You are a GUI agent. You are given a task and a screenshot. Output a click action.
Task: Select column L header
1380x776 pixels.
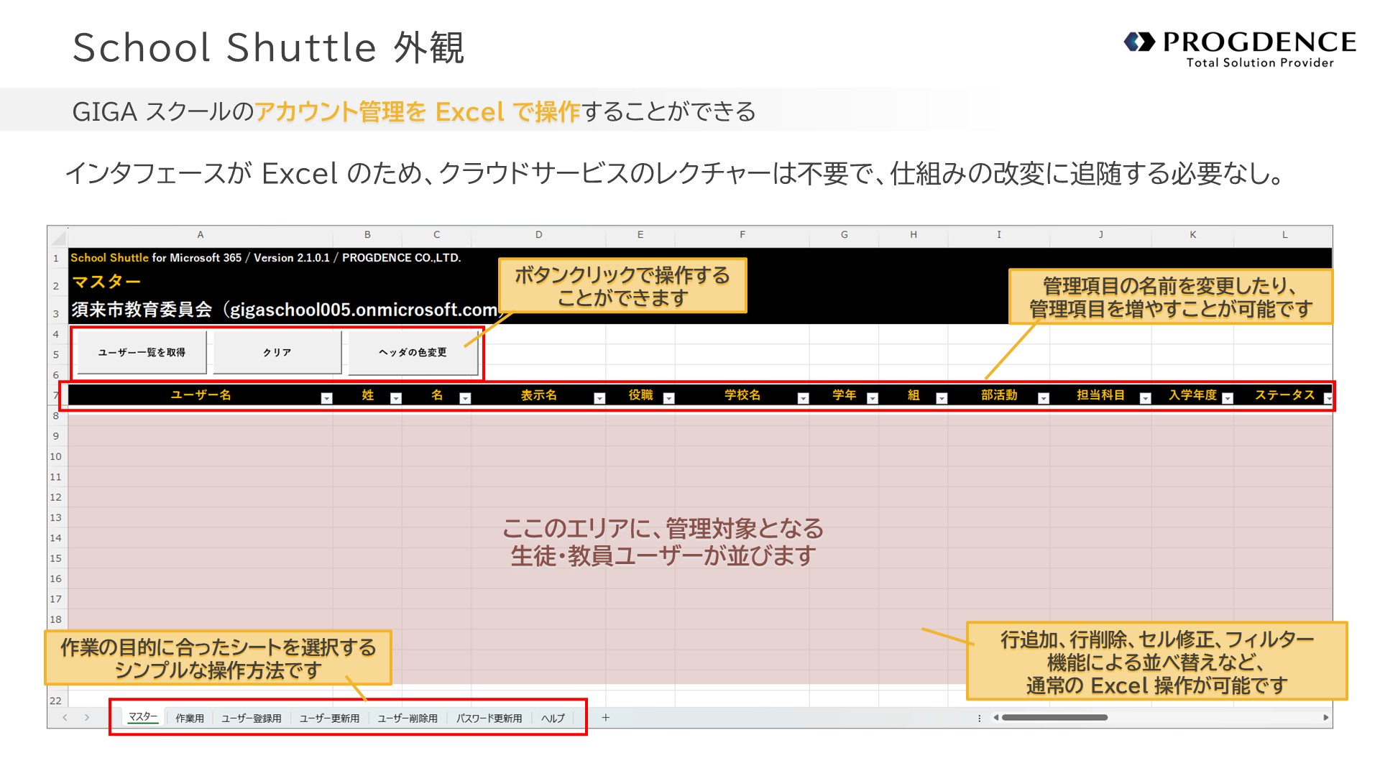click(x=1284, y=235)
